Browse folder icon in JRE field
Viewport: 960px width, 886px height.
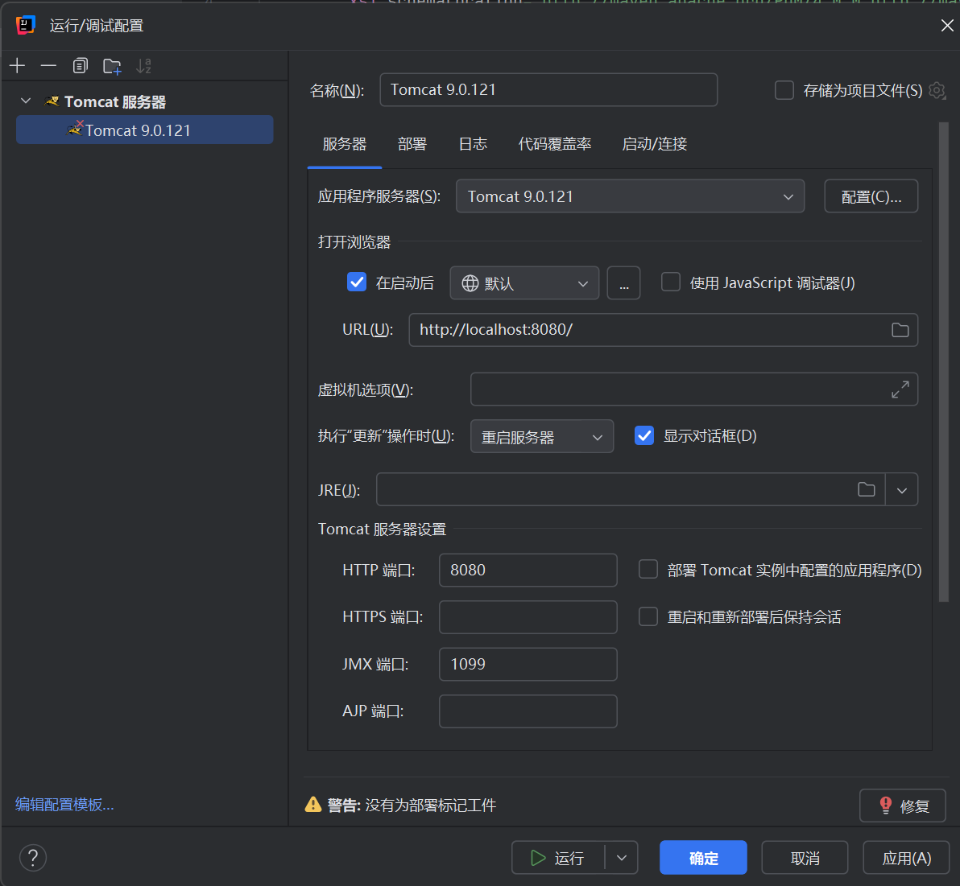pyautogui.click(x=867, y=489)
